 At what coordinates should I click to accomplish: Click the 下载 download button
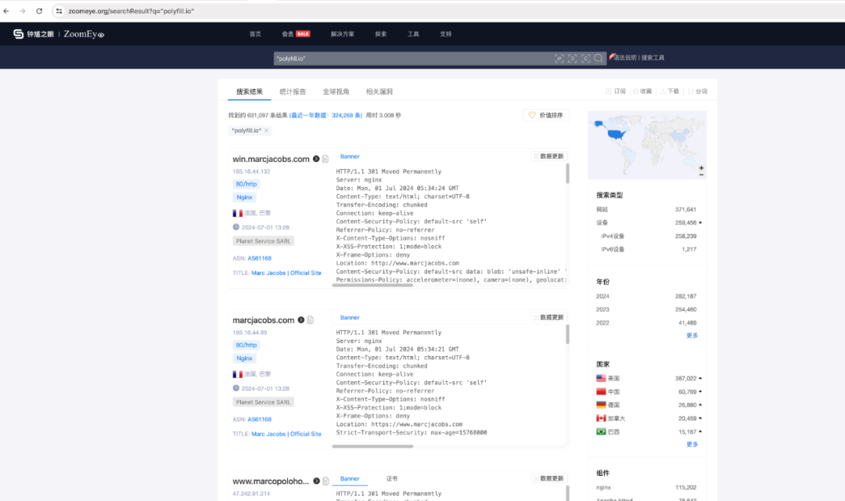click(x=670, y=91)
